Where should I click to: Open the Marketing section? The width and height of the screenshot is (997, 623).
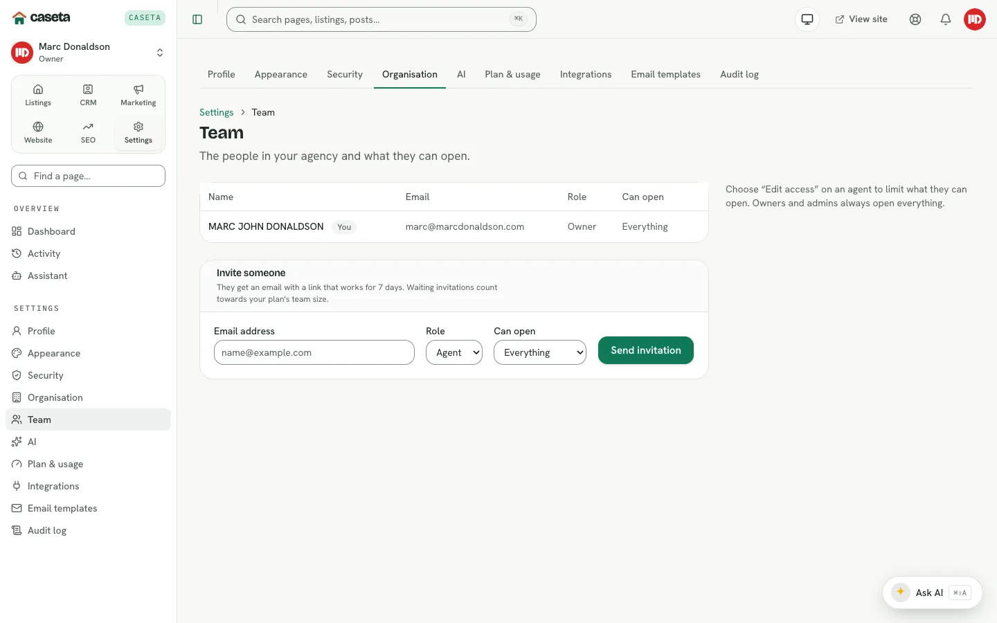138,96
